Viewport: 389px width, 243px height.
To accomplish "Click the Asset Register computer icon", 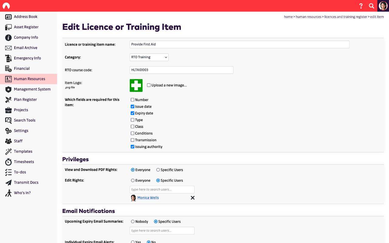I will point(9,27).
